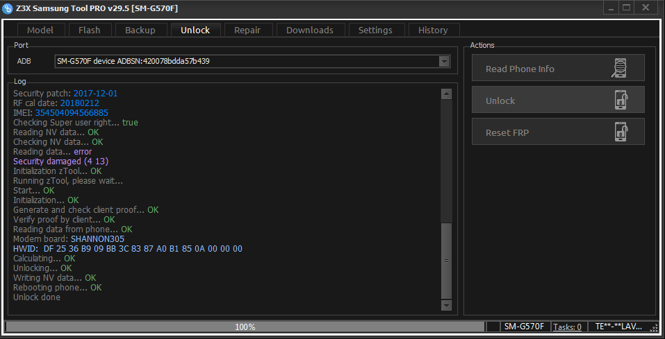Click the Unlock action button
Screen dimensions: 665x339
click(558, 101)
